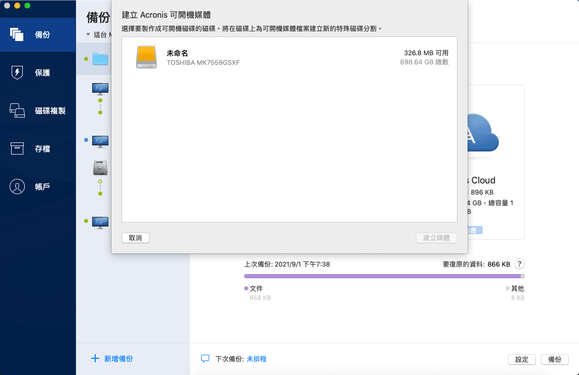Click the 下次備份 label

(x=229, y=359)
